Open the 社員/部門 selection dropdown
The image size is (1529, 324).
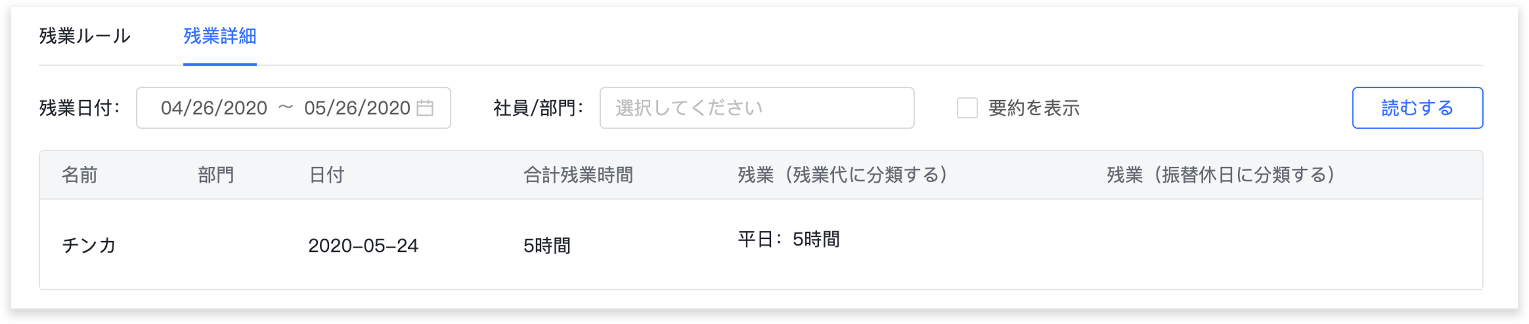coord(756,108)
